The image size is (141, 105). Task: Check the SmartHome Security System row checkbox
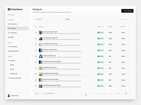pos(36,62)
